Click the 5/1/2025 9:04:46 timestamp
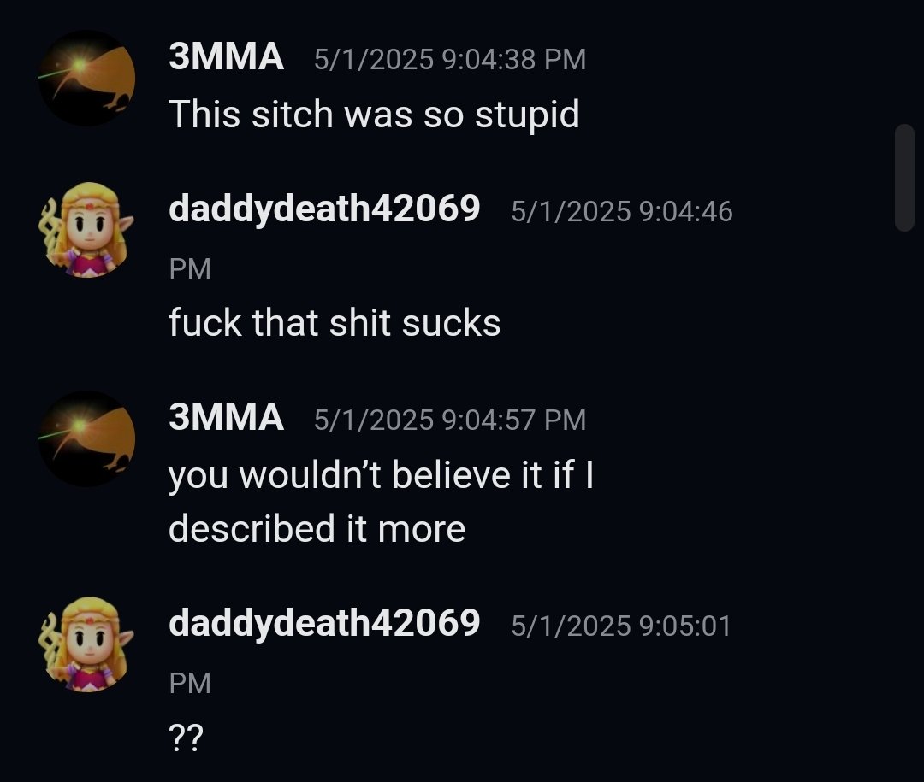This screenshot has width=924, height=782. coord(622,212)
